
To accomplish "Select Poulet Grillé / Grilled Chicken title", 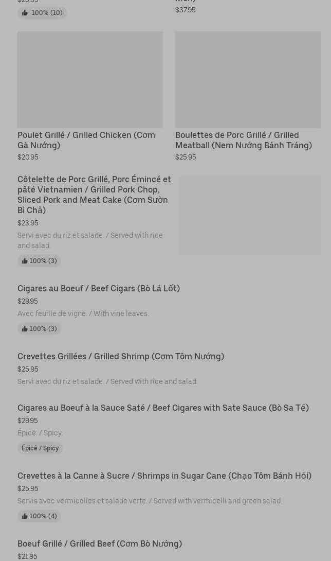I will point(86,140).
